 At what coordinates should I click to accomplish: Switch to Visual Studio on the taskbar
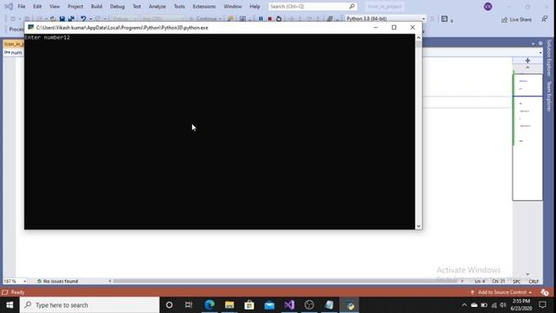(289, 305)
